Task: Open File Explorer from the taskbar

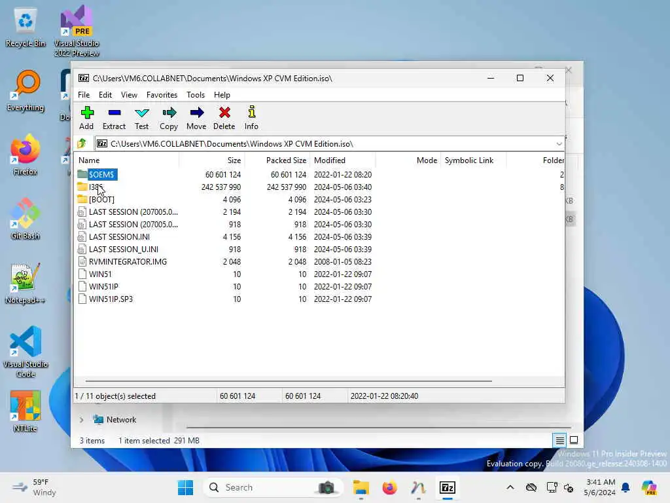Action: pyautogui.click(x=361, y=487)
